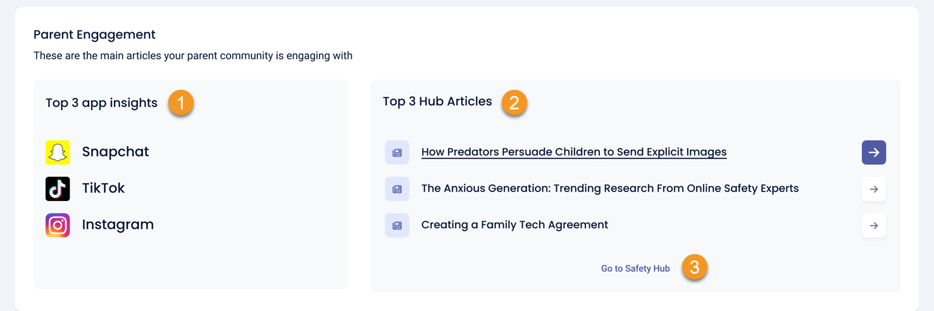Open The Anxious Generation article title
934x311 pixels.
pos(609,188)
